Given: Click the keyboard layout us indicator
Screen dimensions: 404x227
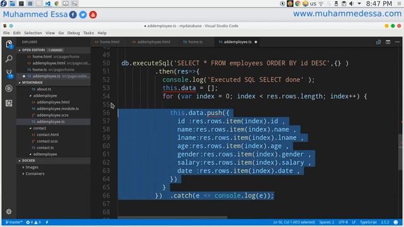Looking at the screenshot, I should (313, 4).
